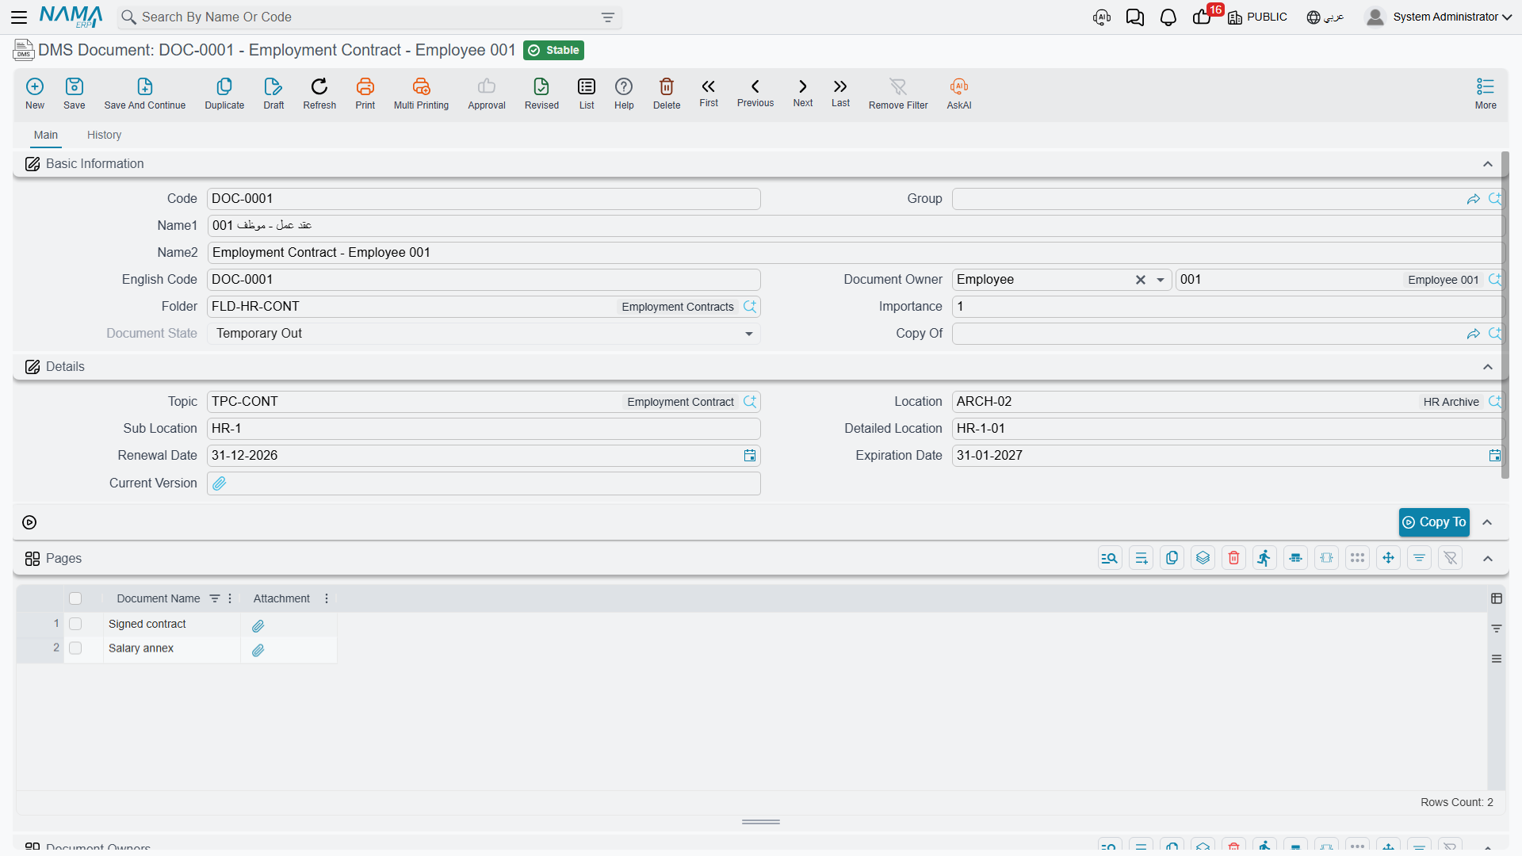Open search filter options in search bar
Image resolution: width=1522 pixels, height=856 pixels.
pos(608,17)
